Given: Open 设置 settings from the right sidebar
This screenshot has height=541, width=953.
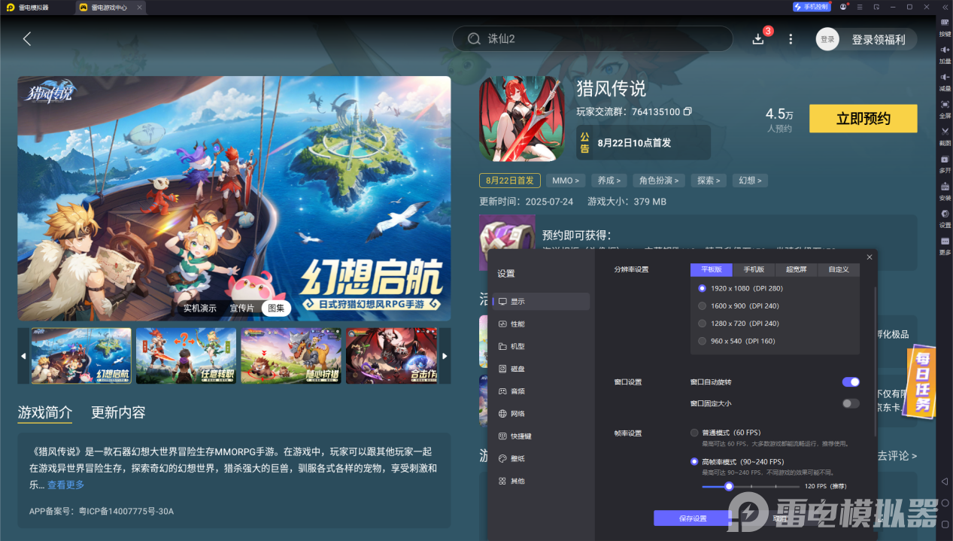Looking at the screenshot, I should pos(945,217).
